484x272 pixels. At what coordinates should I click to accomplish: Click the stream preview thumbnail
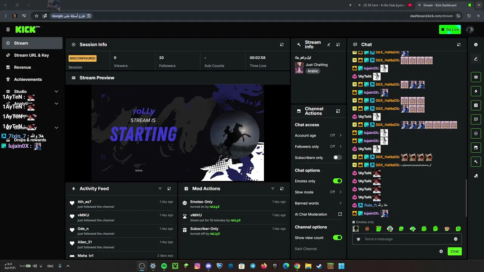tap(178, 133)
